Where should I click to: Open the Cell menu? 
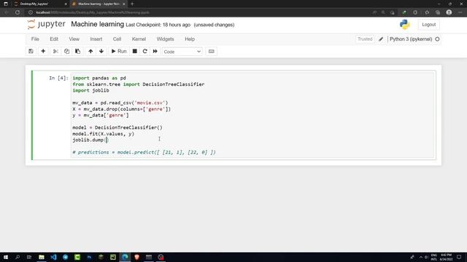pyautogui.click(x=117, y=39)
